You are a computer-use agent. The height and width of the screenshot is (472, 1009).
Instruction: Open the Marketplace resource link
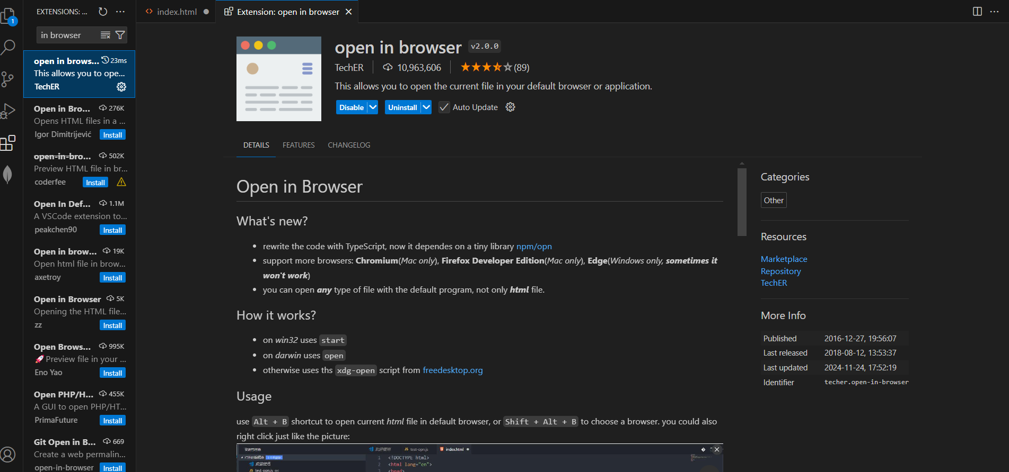784,259
